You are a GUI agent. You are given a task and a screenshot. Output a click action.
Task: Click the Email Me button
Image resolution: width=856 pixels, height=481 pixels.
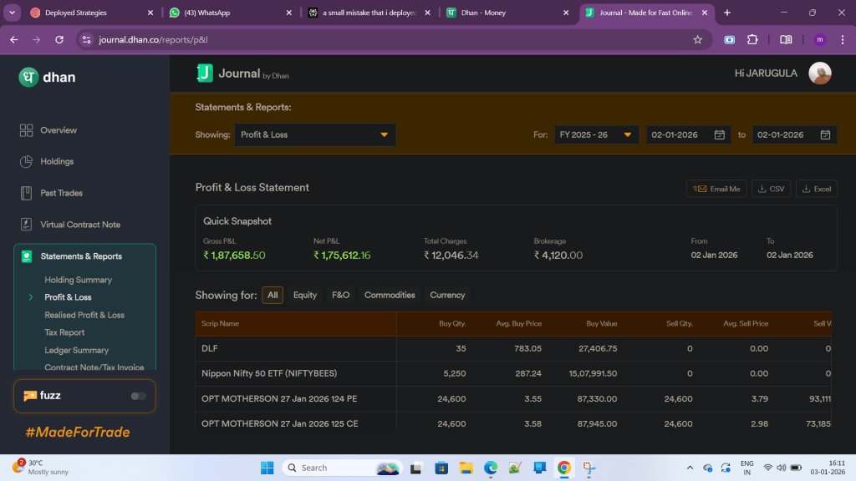[x=716, y=189]
